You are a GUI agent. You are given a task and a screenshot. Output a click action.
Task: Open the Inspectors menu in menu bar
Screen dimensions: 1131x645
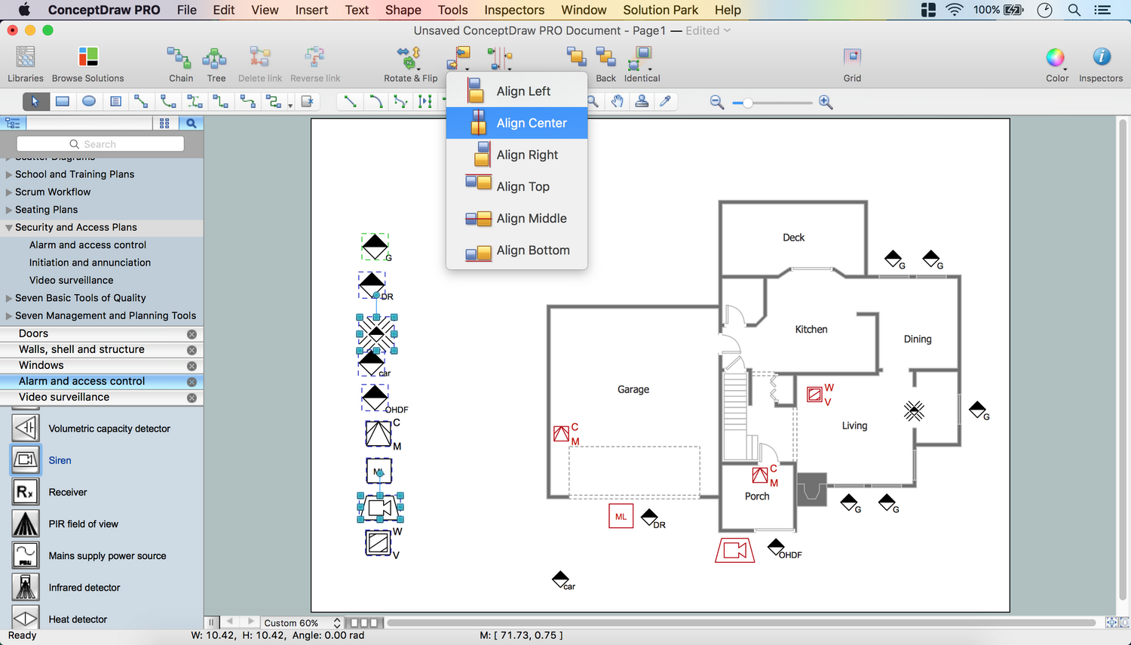coord(514,10)
